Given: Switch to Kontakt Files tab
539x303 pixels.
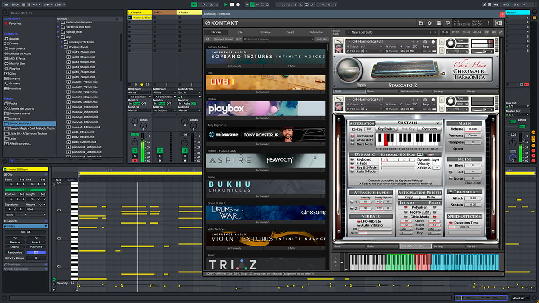Looking at the screenshot, I should point(241,32).
